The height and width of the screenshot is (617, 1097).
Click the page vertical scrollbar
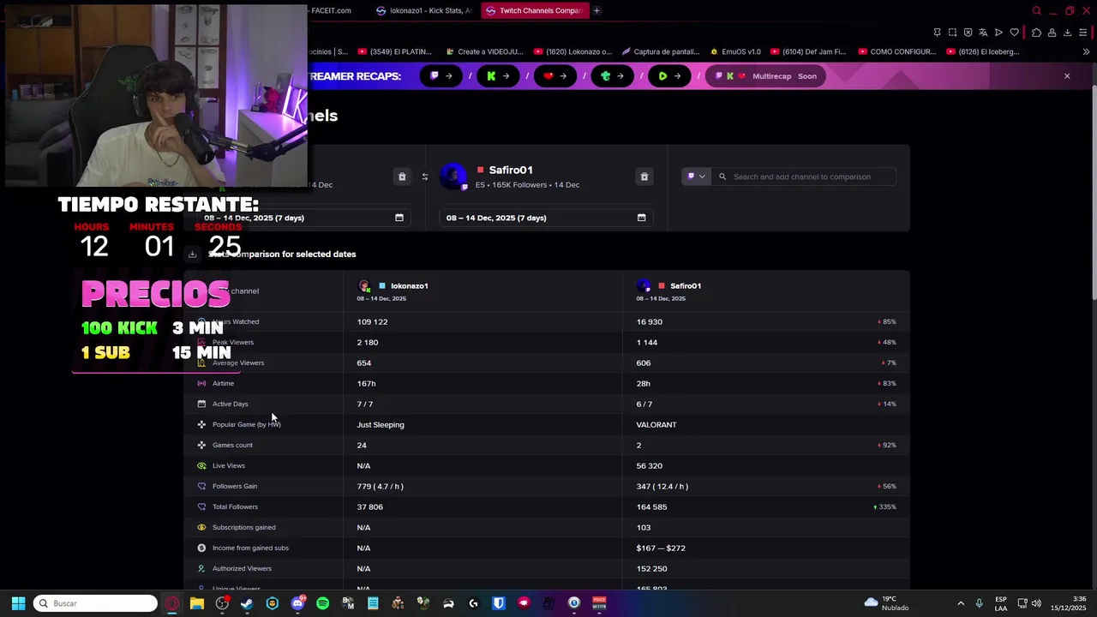(1093, 193)
